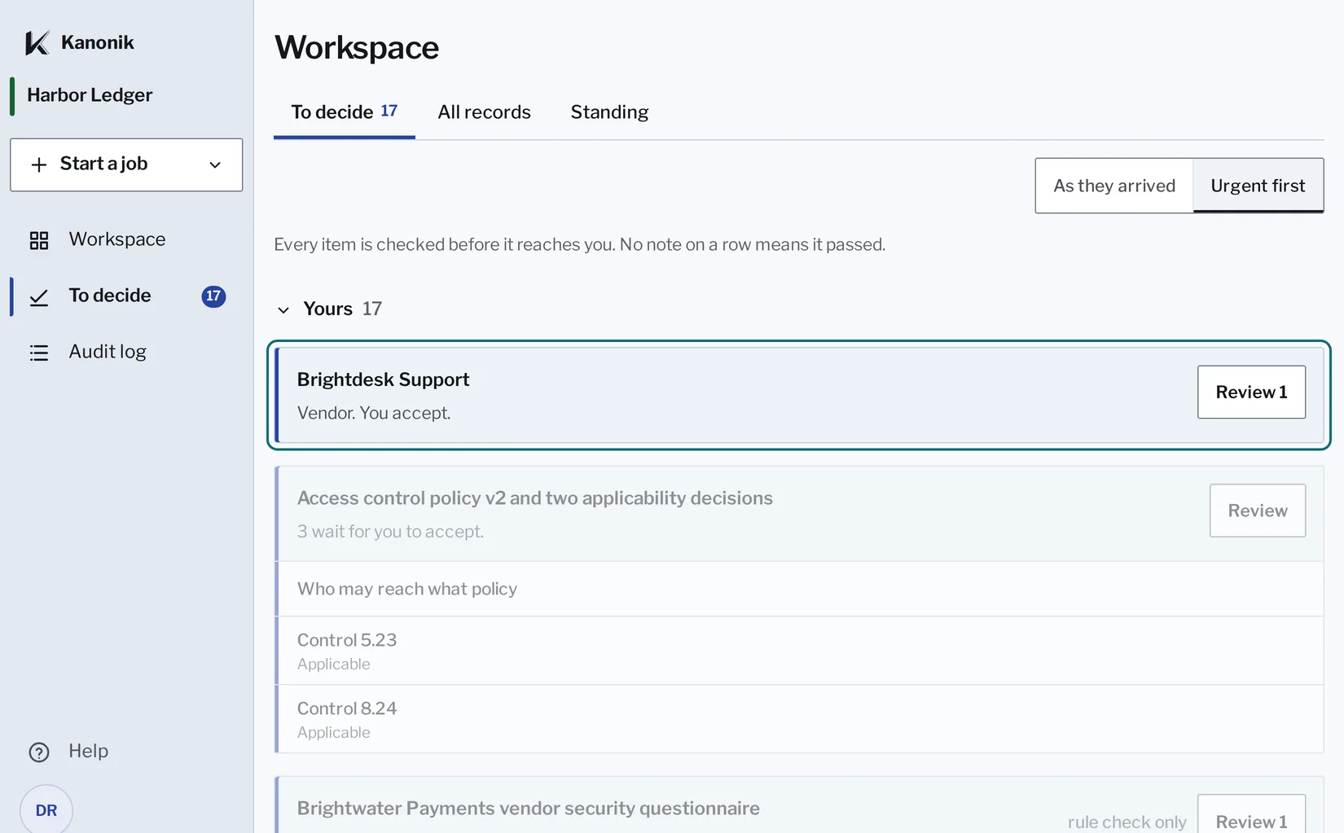Click the Audit log list icon
The width and height of the screenshot is (1344, 833).
[x=39, y=353]
